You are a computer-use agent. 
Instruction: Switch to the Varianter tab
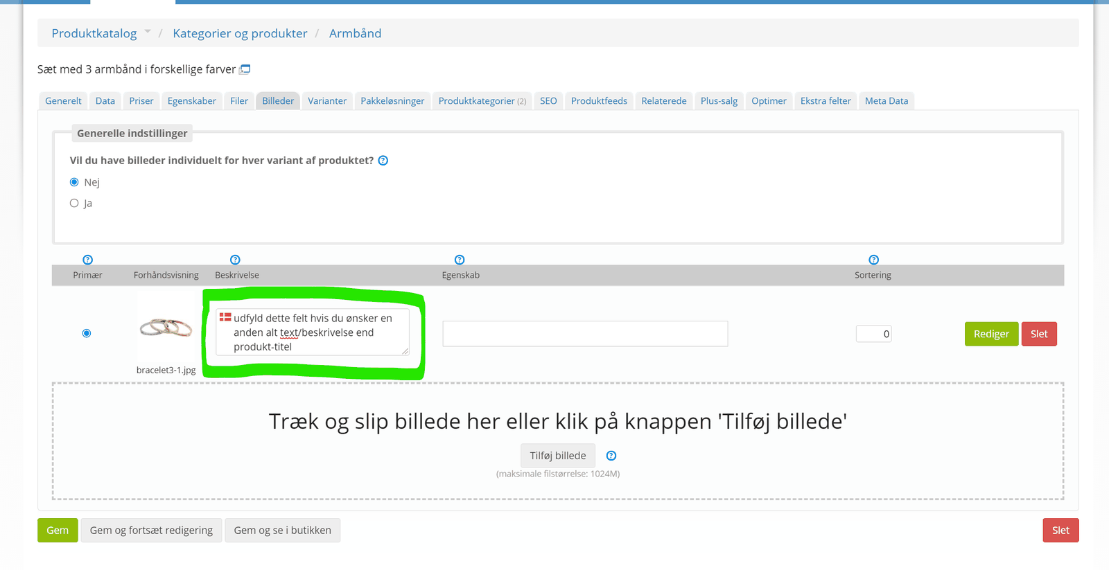coord(327,101)
